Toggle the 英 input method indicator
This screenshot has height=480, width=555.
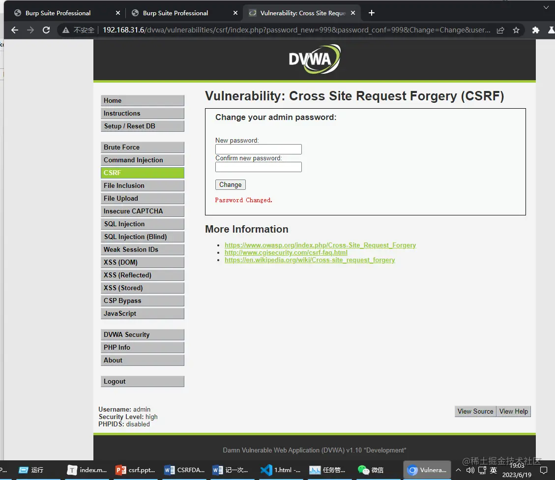[x=494, y=470]
